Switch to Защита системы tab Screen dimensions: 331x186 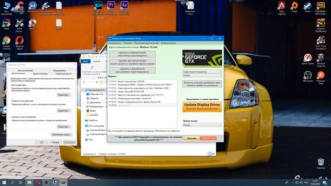[x=40, y=73]
